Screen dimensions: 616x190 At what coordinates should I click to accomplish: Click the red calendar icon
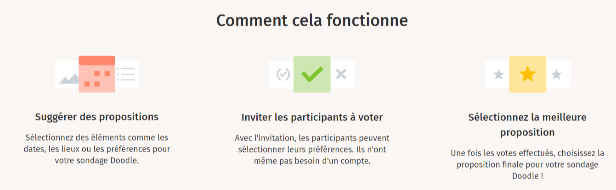click(x=97, y=74)
